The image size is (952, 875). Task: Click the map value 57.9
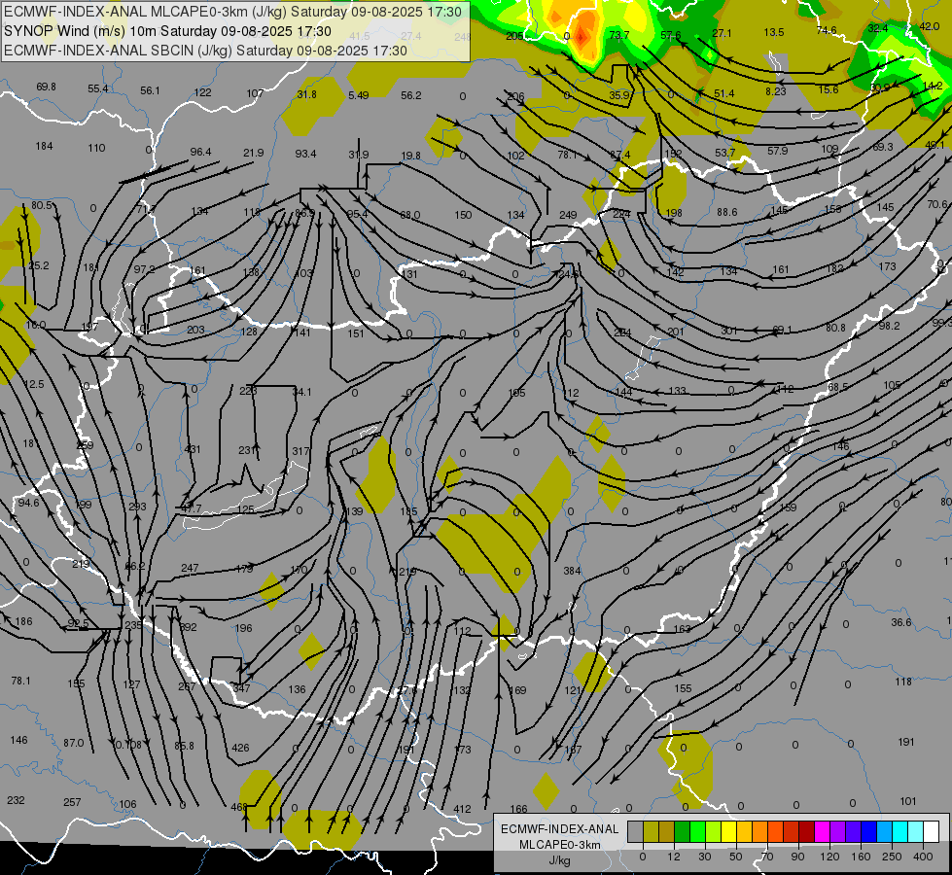(777, 151)
